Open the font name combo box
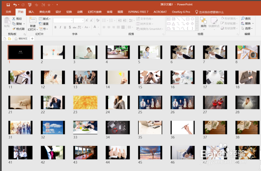This screenshot has width=261, height=171. (63, 21)
